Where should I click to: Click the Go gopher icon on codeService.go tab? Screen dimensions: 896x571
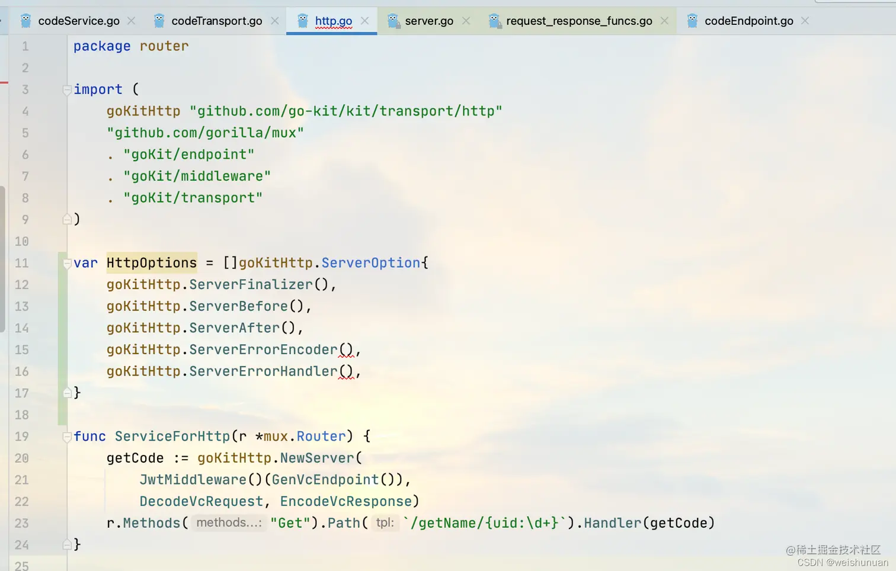coord(25,21)
